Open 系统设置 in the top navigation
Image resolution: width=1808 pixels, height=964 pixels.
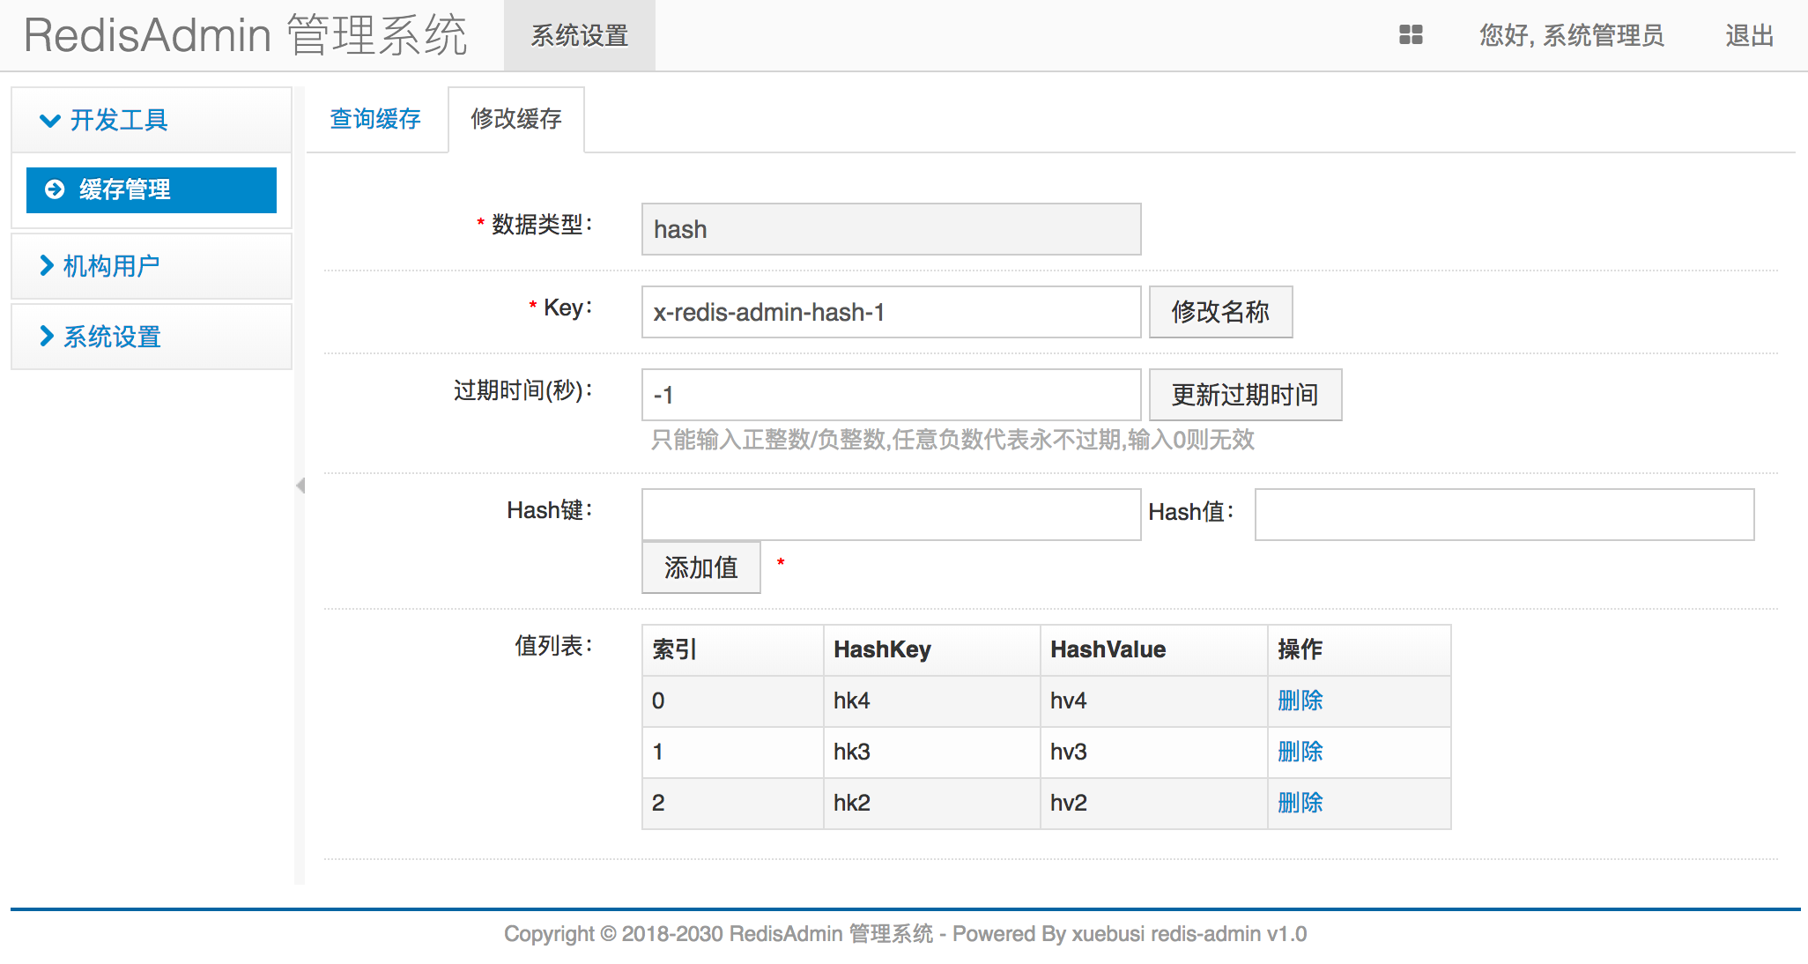pos(579,36)
